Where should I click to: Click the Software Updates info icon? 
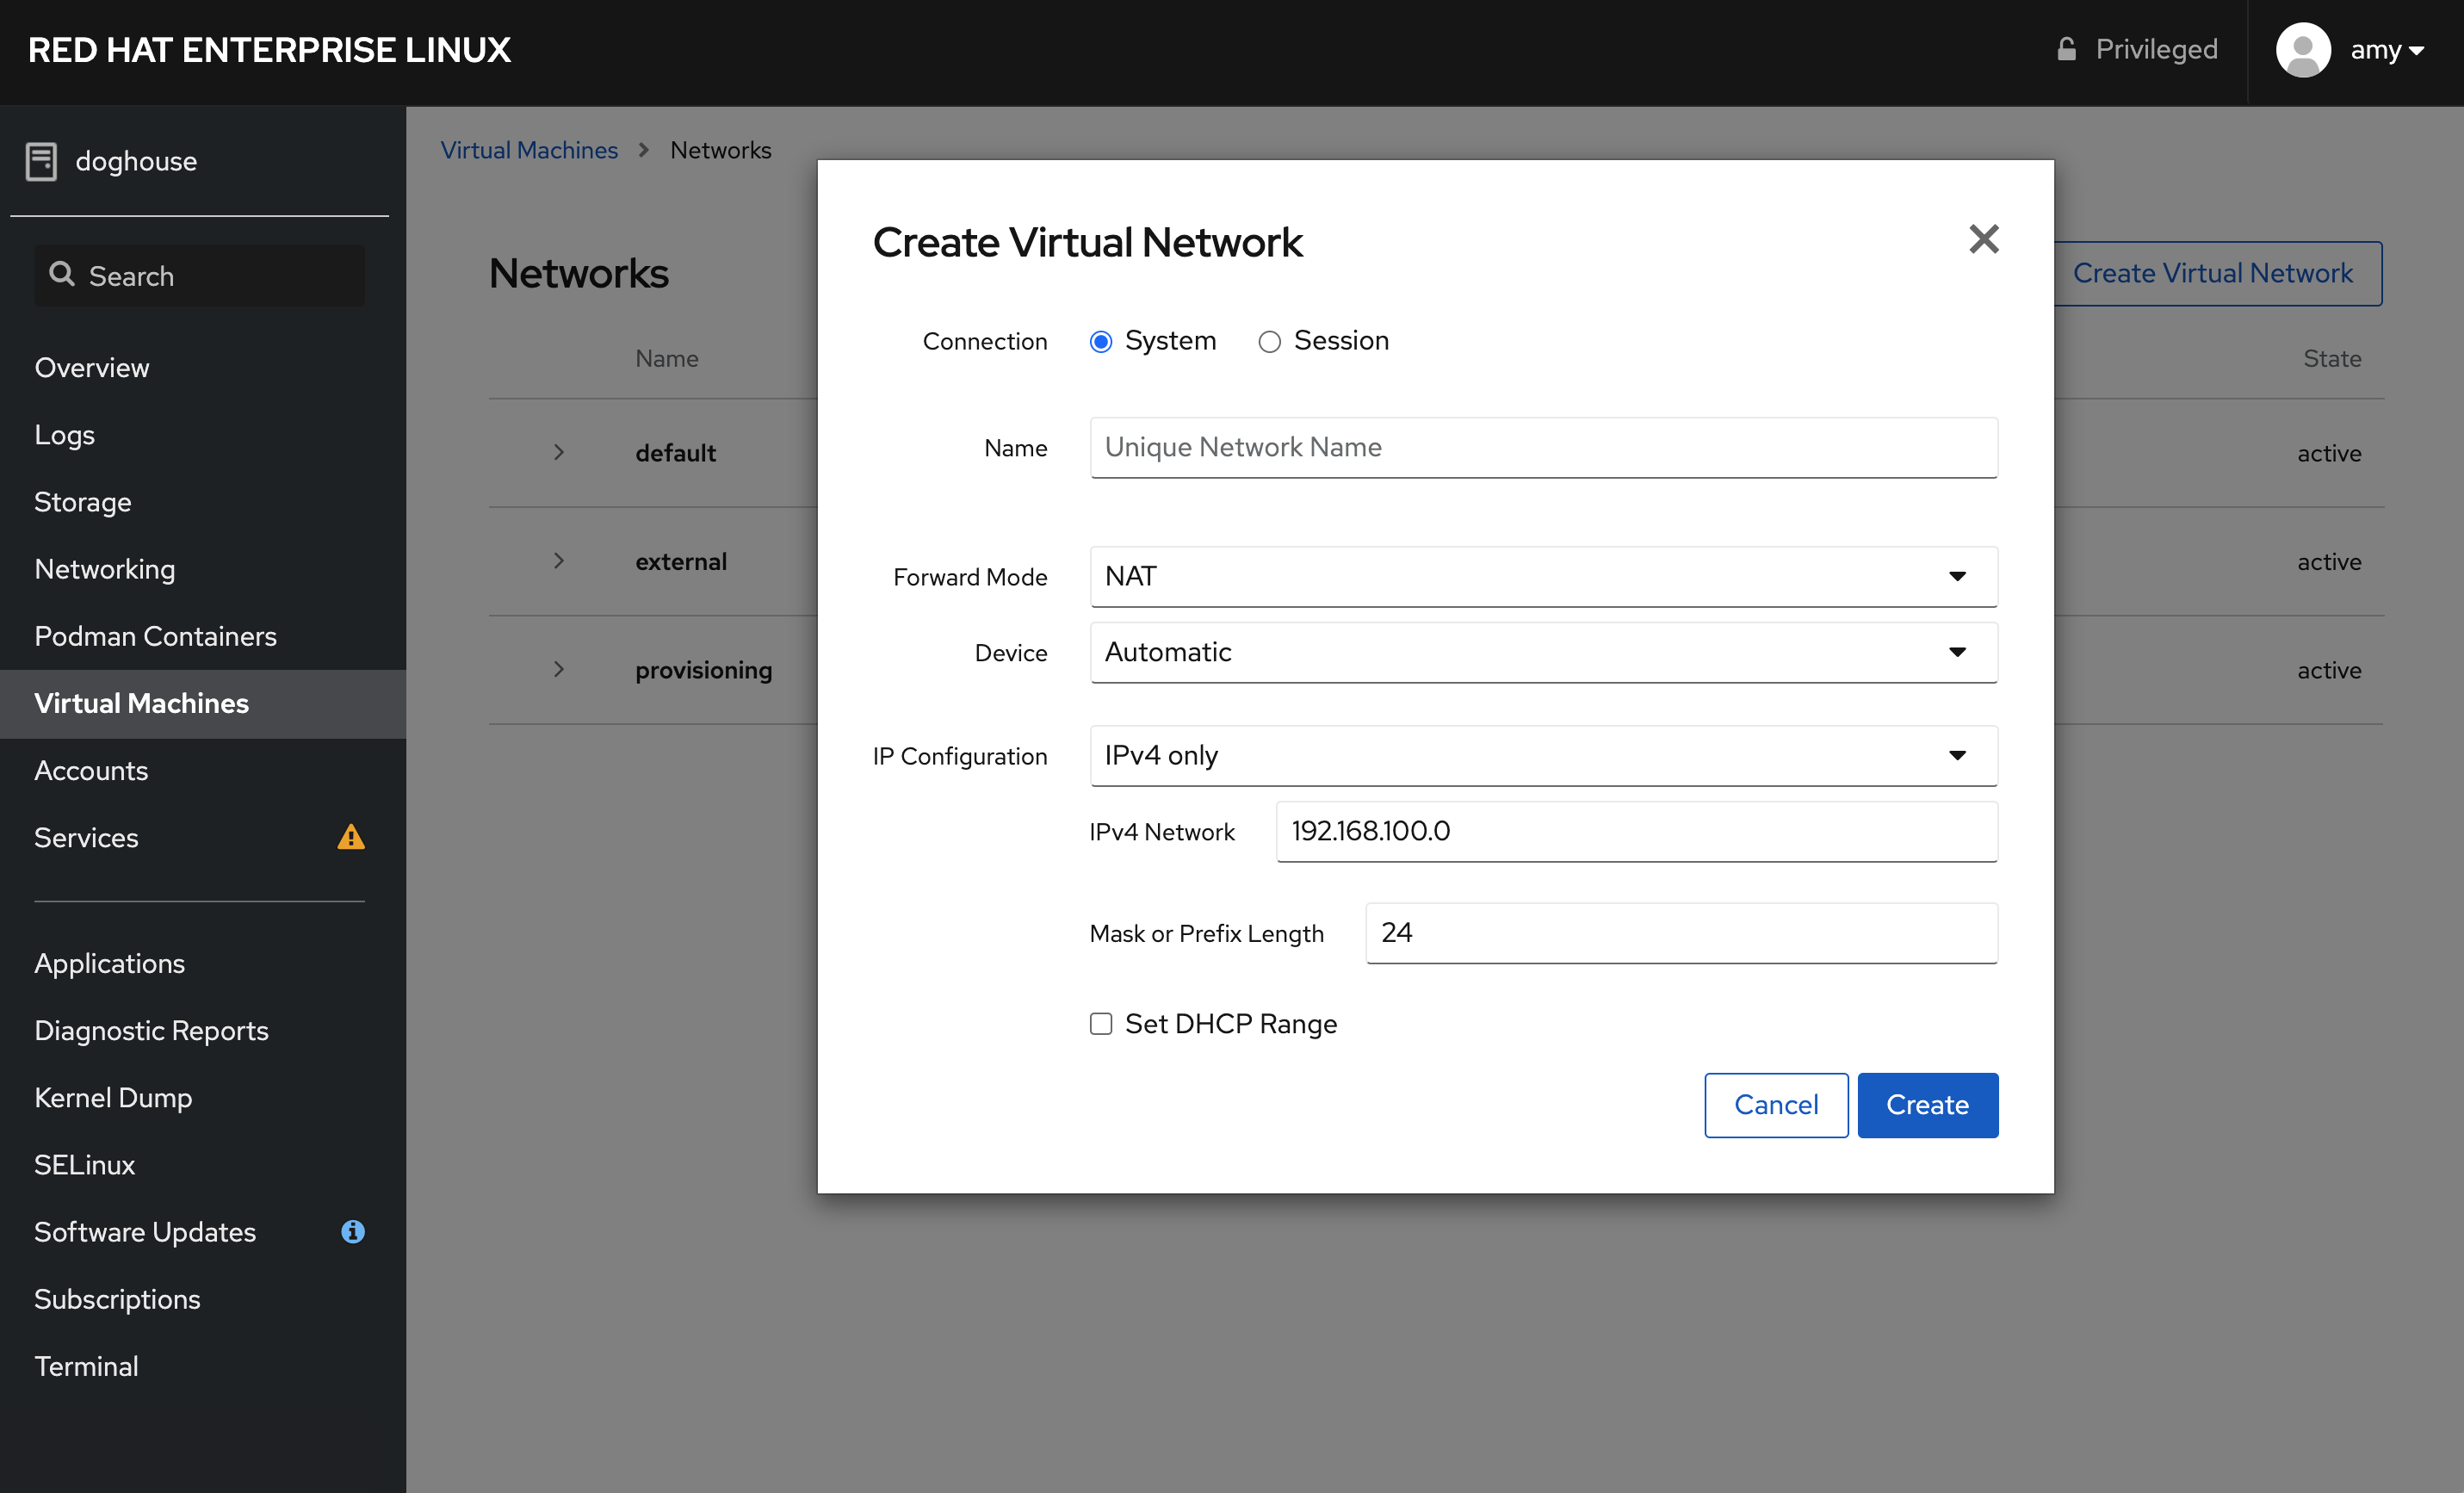pos(352,1231)
